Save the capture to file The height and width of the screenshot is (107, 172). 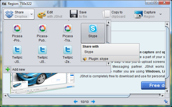pyautogui.click(x=78, y=14)
